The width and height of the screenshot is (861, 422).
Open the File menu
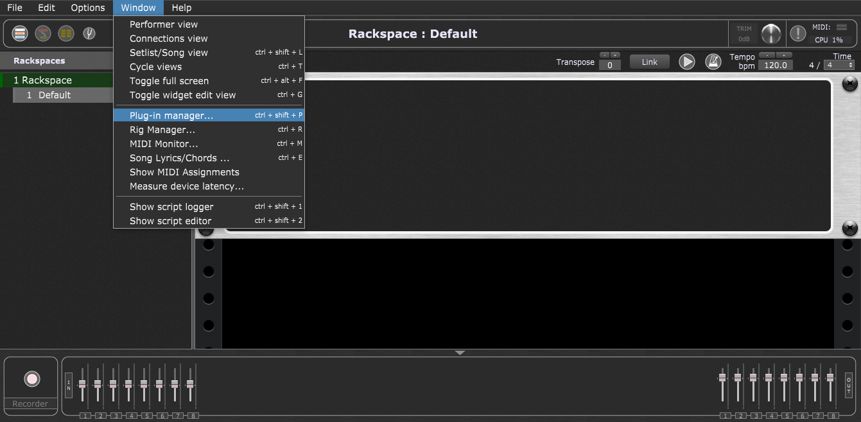coord(15,8)
